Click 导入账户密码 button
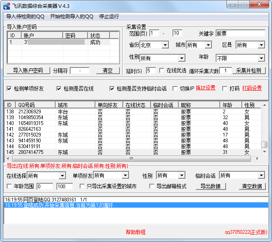Image resolution: width=272 pixels, height=242 pixels. pyautogui.click(x=28, y=70)
